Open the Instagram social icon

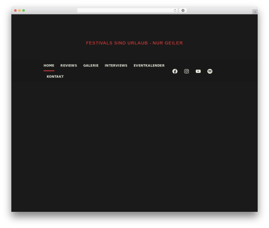pyautogui.click(x=187, y=71)
